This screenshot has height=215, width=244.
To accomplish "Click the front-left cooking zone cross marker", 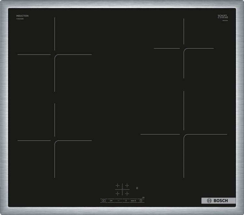I will click(55, 141).
